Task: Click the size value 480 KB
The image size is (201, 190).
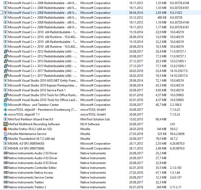Action: point(162,18)
